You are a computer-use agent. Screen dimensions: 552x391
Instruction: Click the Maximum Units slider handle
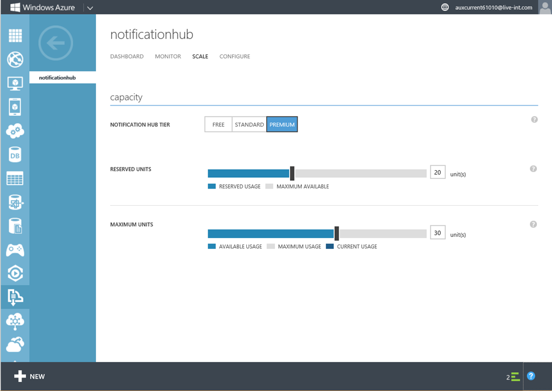click(337, 234)
